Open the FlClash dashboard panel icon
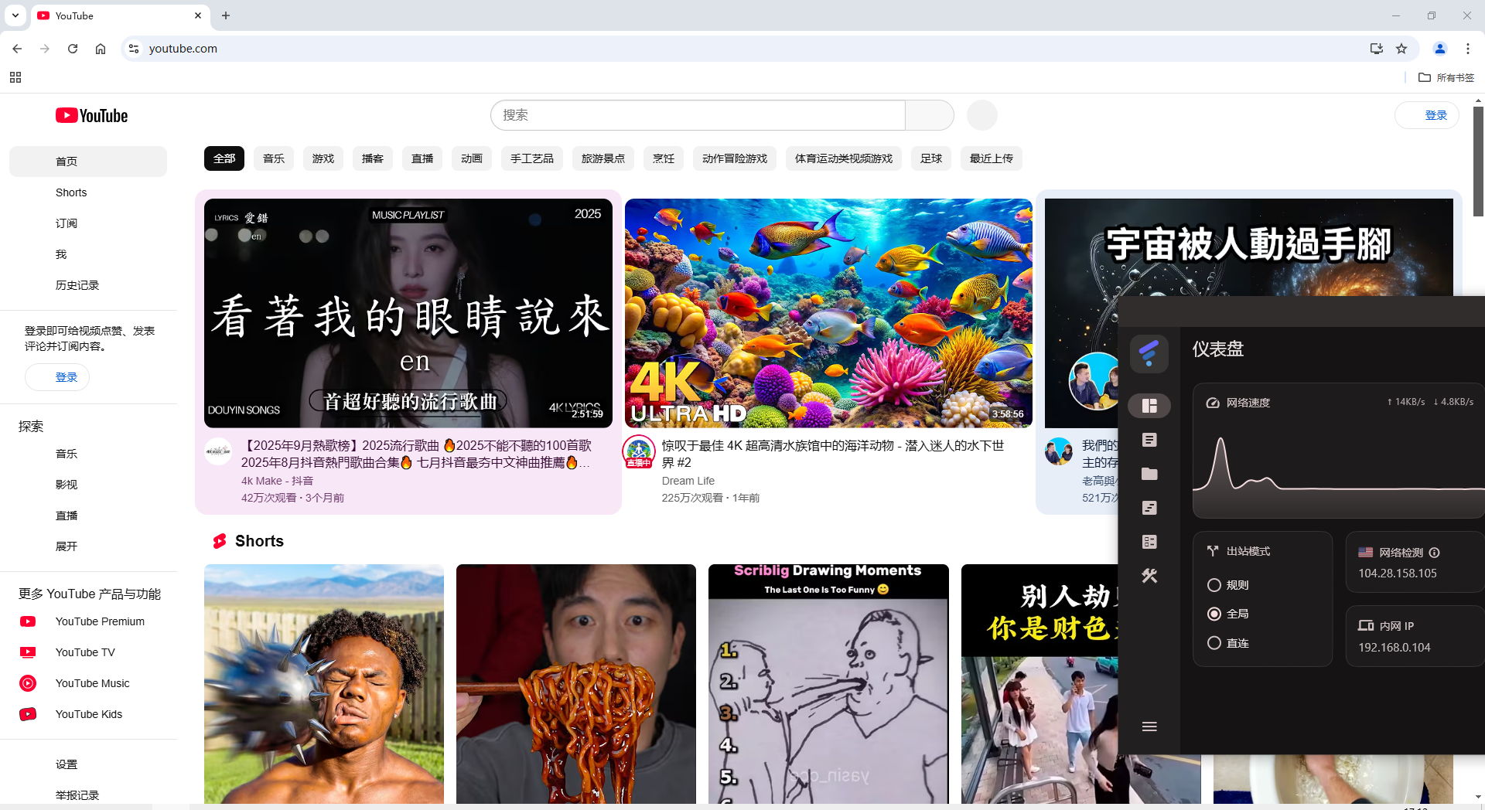The width and height of the screenshot is (1485, 810). [1149, 405]
